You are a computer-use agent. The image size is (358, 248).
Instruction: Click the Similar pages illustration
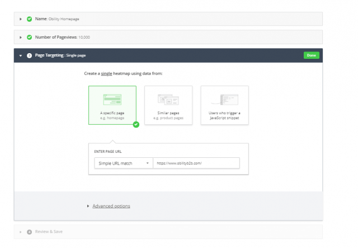tap(168, 100)
